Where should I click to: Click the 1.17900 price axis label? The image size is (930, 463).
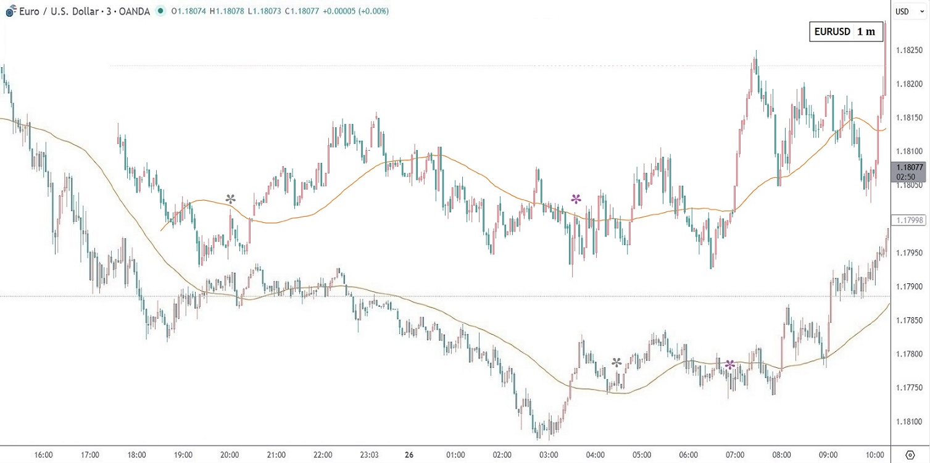click(910, 287)
